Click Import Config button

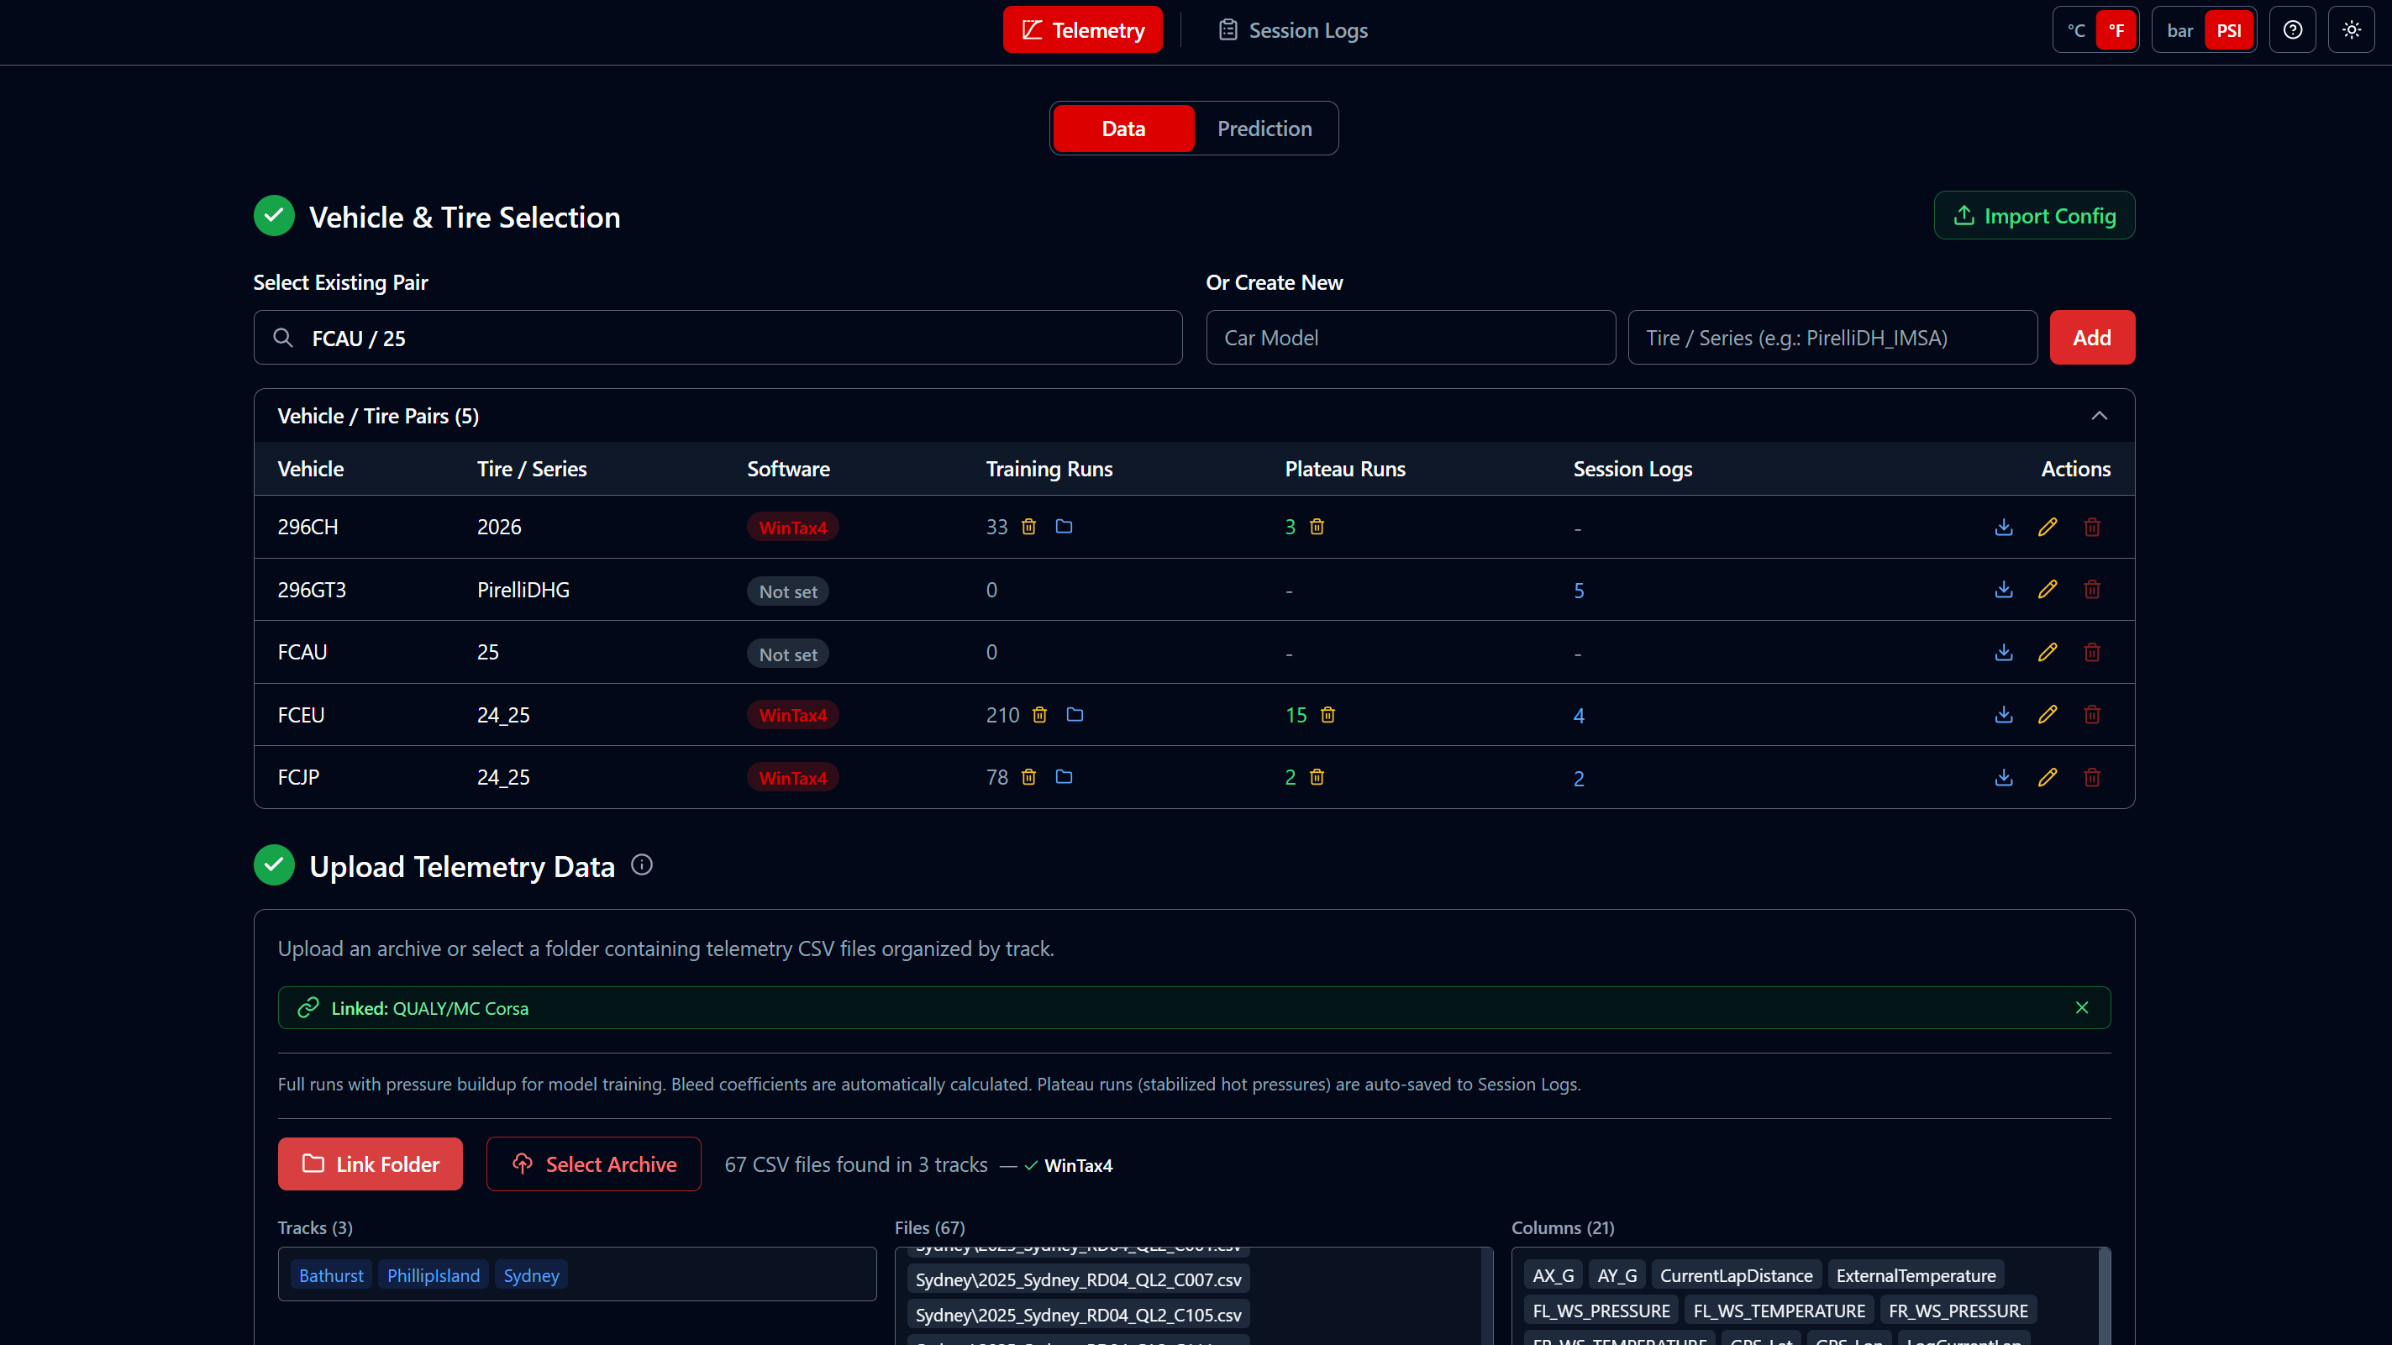coord(2034,215)
